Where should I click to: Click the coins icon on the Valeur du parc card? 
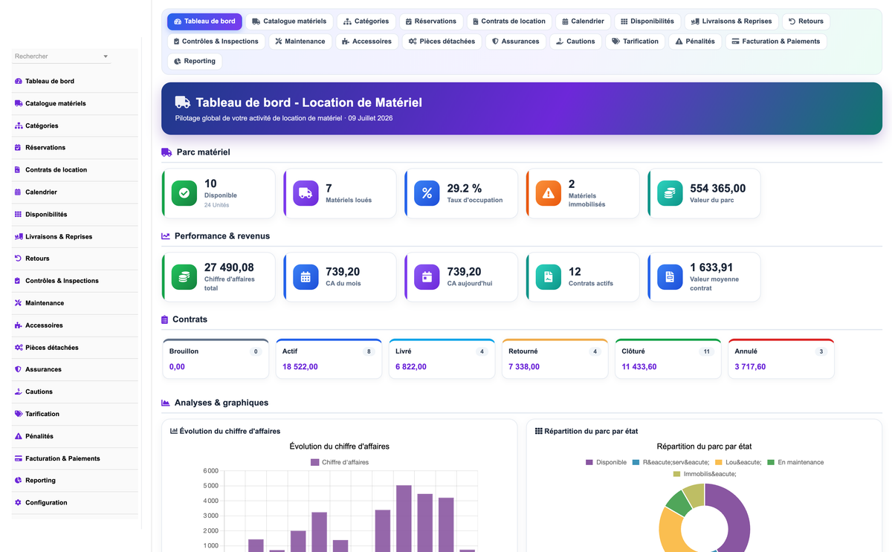[x=670, y=193]
